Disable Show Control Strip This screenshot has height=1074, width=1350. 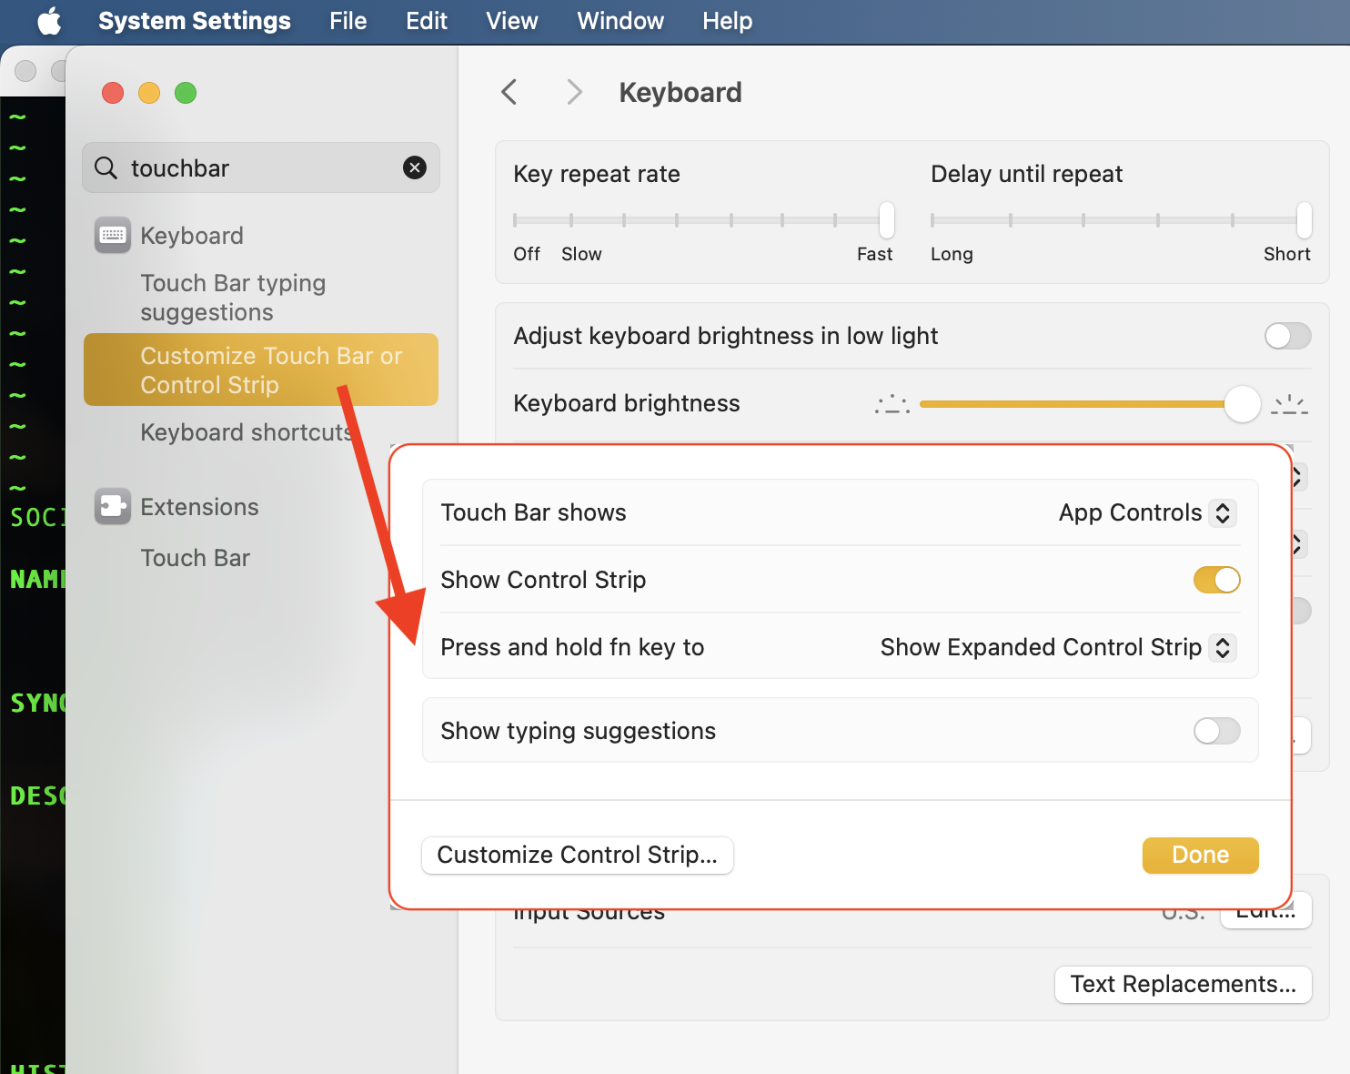[x=1216, y=580]
